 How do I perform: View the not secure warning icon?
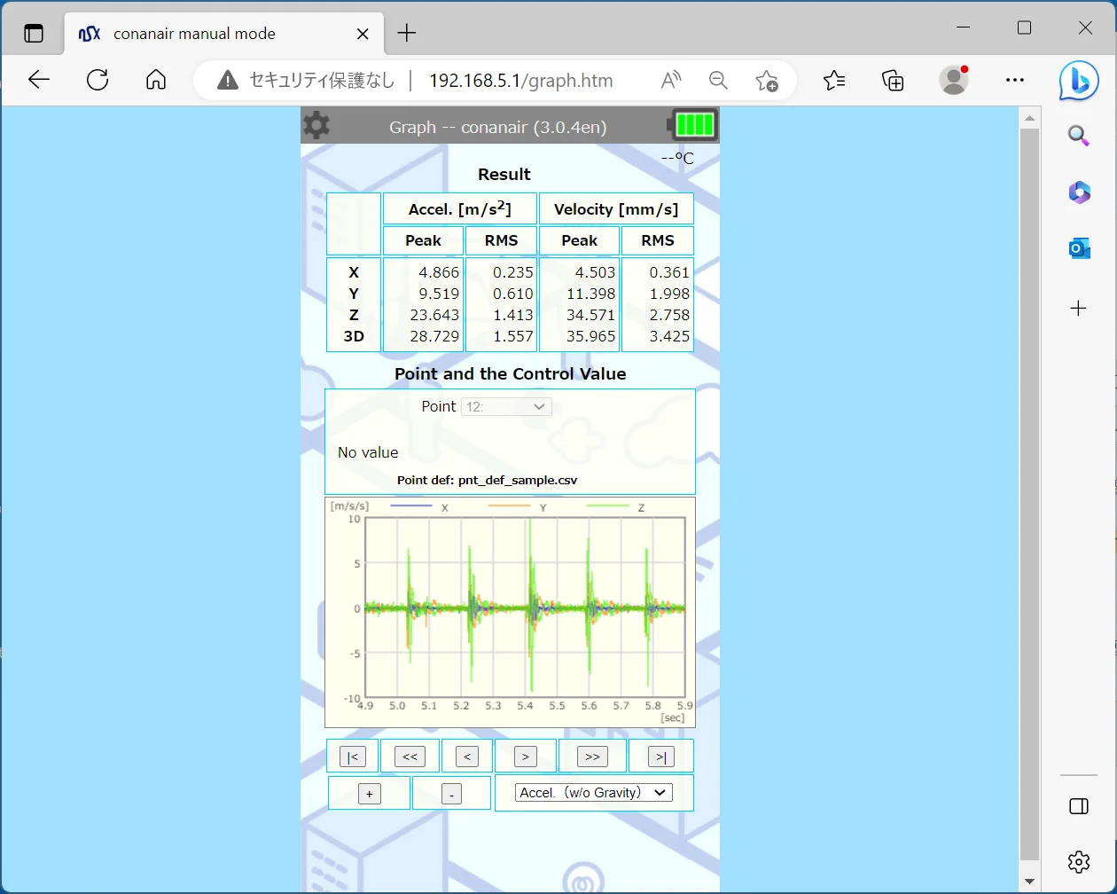(x=228, y=81)
